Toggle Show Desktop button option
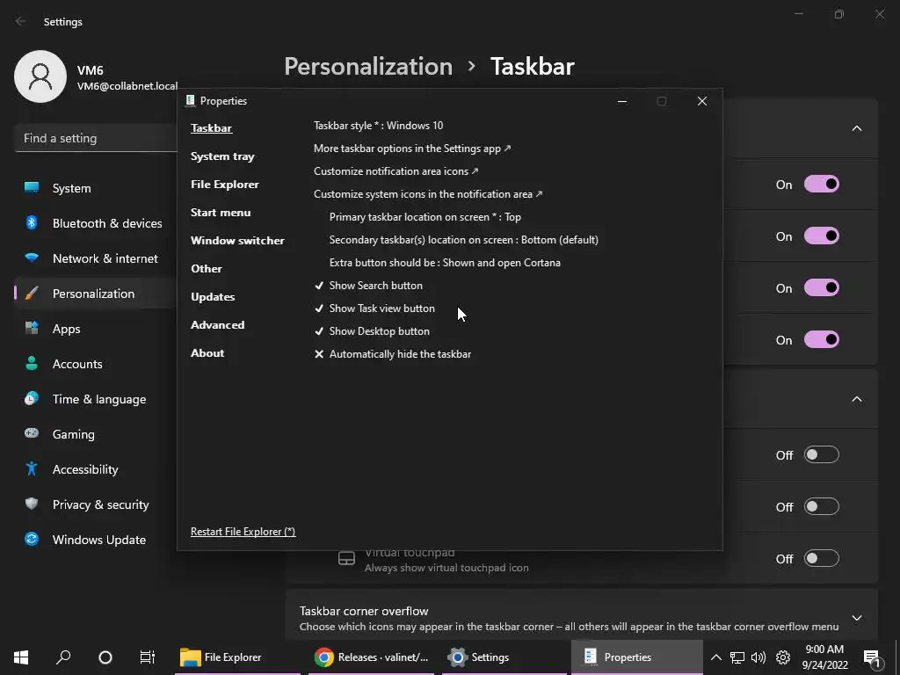 coord(372,331)
